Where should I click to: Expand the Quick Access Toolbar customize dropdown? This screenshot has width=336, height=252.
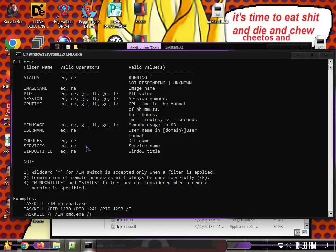tap(81, 47)
